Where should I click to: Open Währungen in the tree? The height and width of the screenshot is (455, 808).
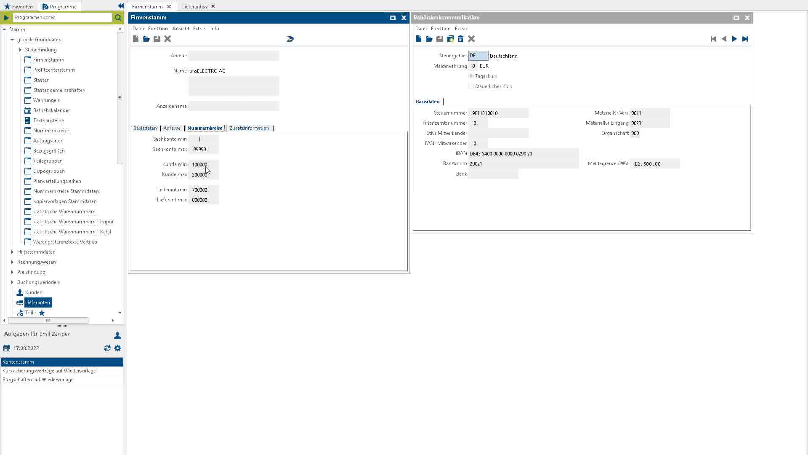[46, 100]
